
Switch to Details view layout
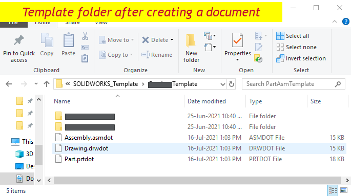point(333,191)
